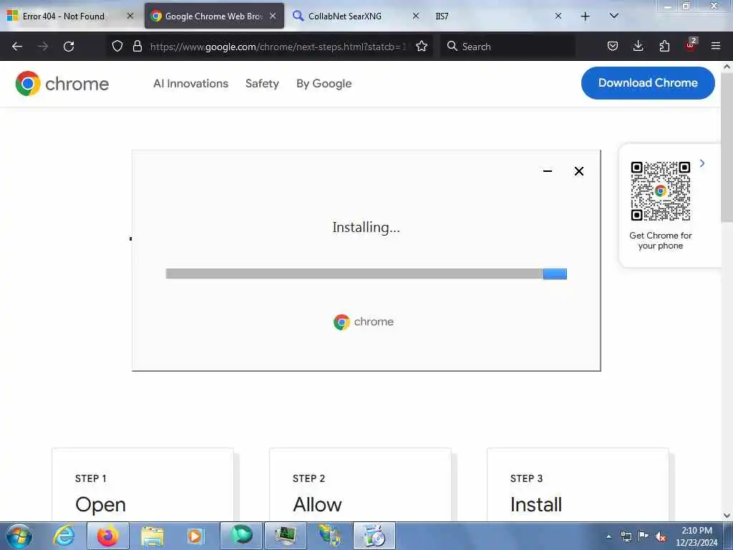Open the Pocket save icon

pyautogui.click(x=613, y=46)
